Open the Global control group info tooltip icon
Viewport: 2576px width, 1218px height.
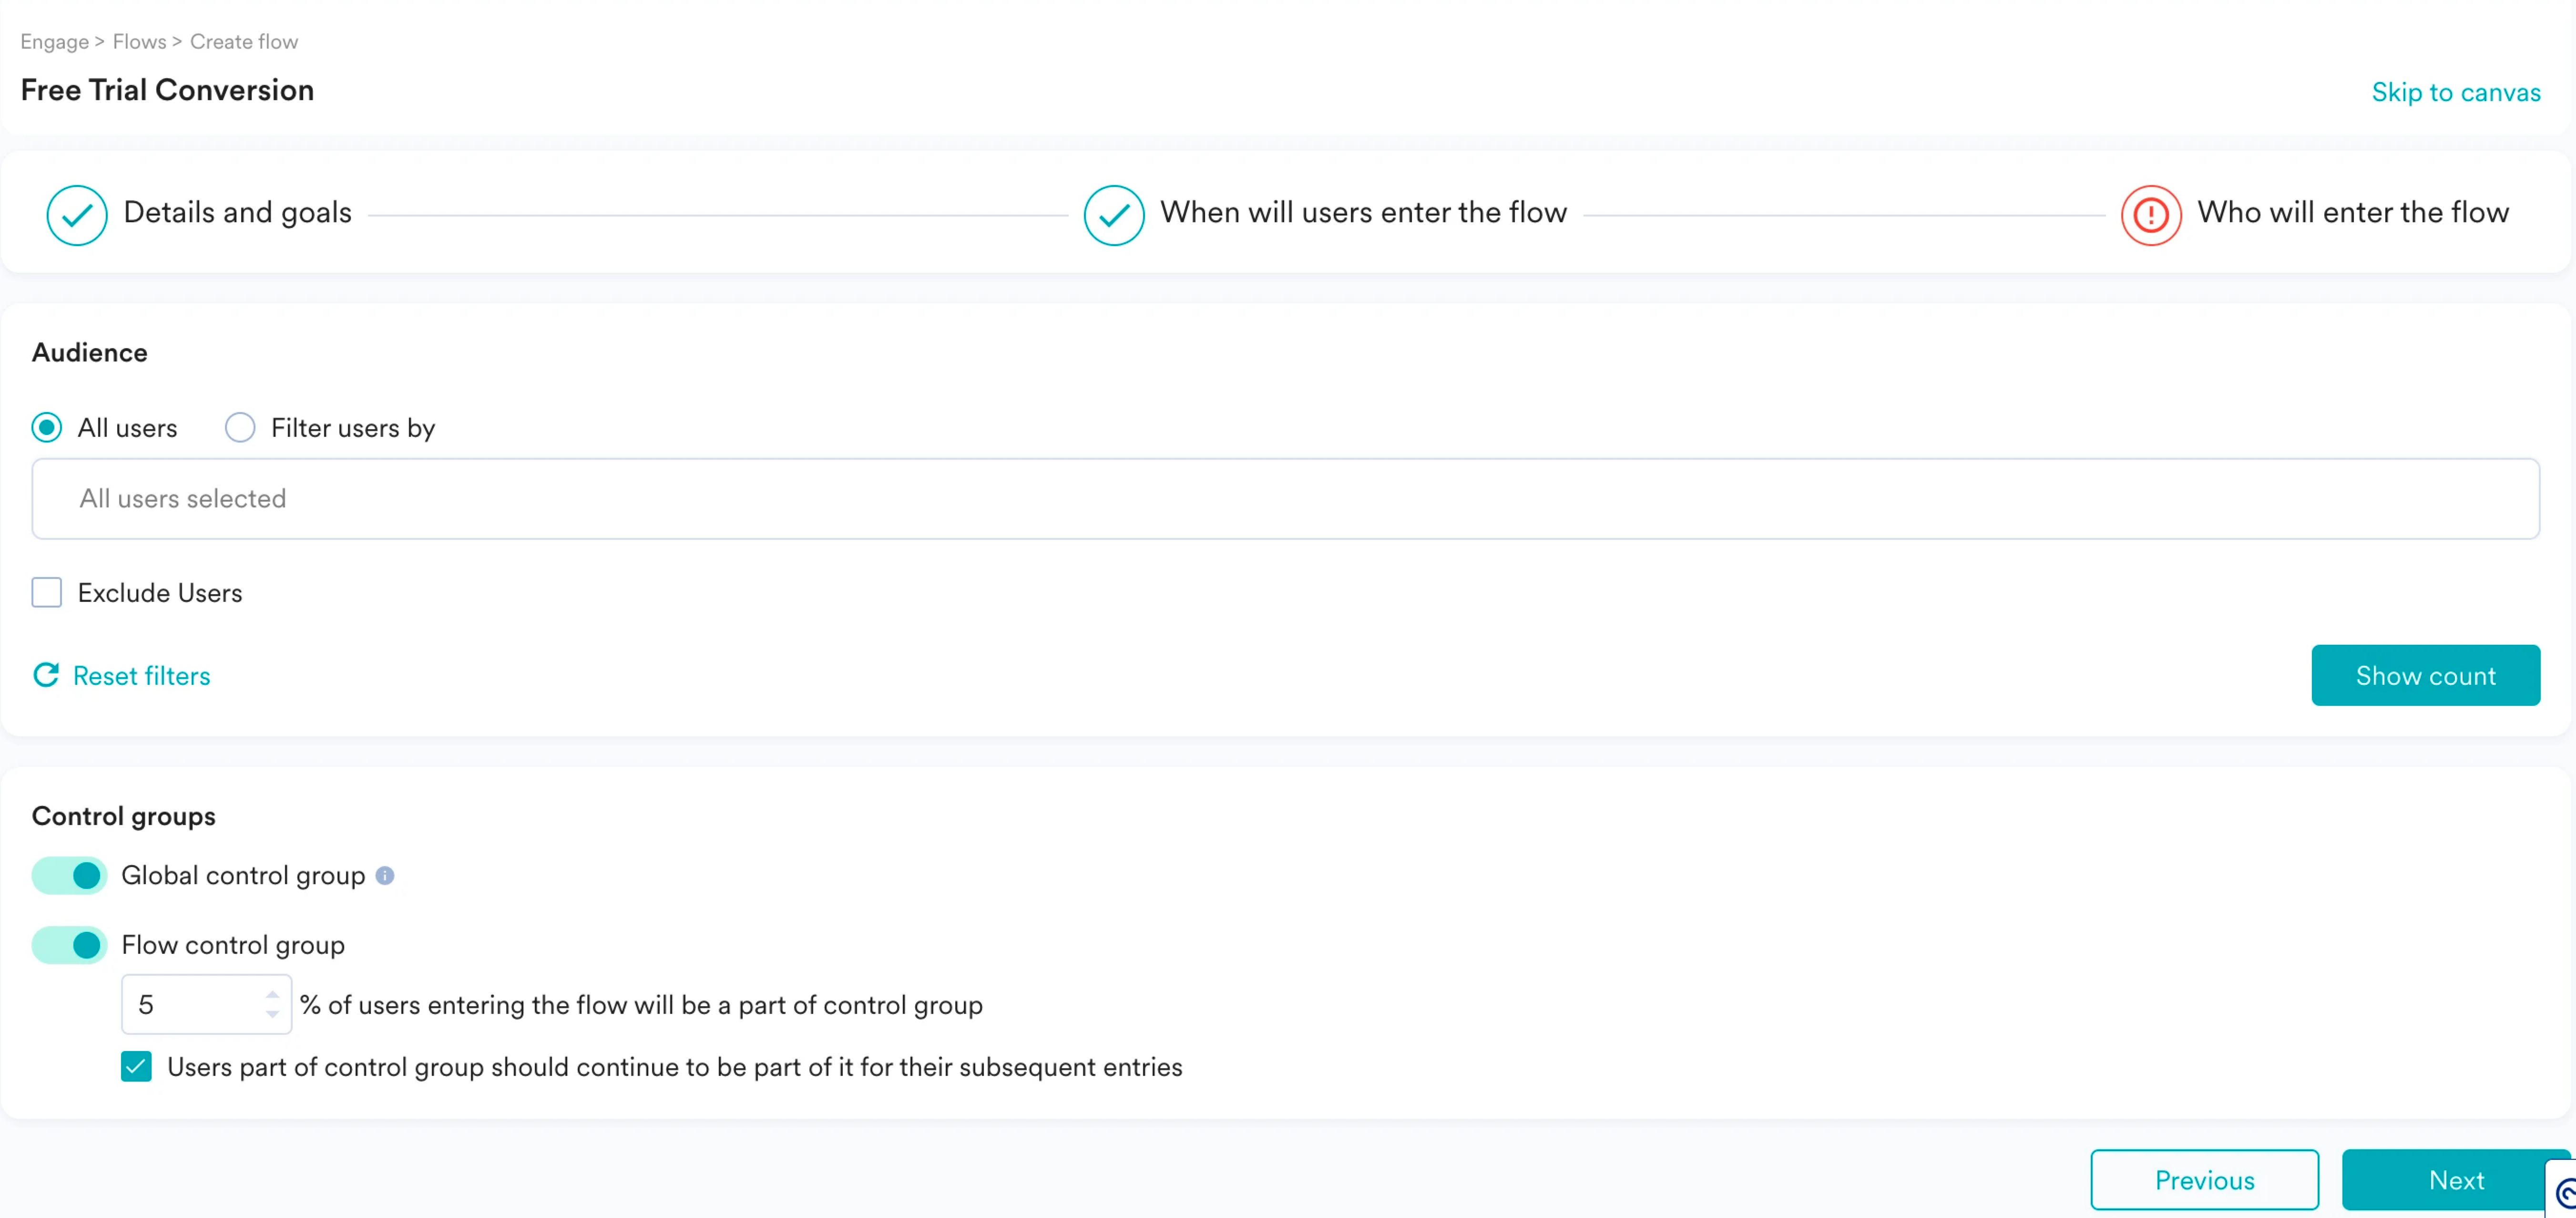pos(385,875)
